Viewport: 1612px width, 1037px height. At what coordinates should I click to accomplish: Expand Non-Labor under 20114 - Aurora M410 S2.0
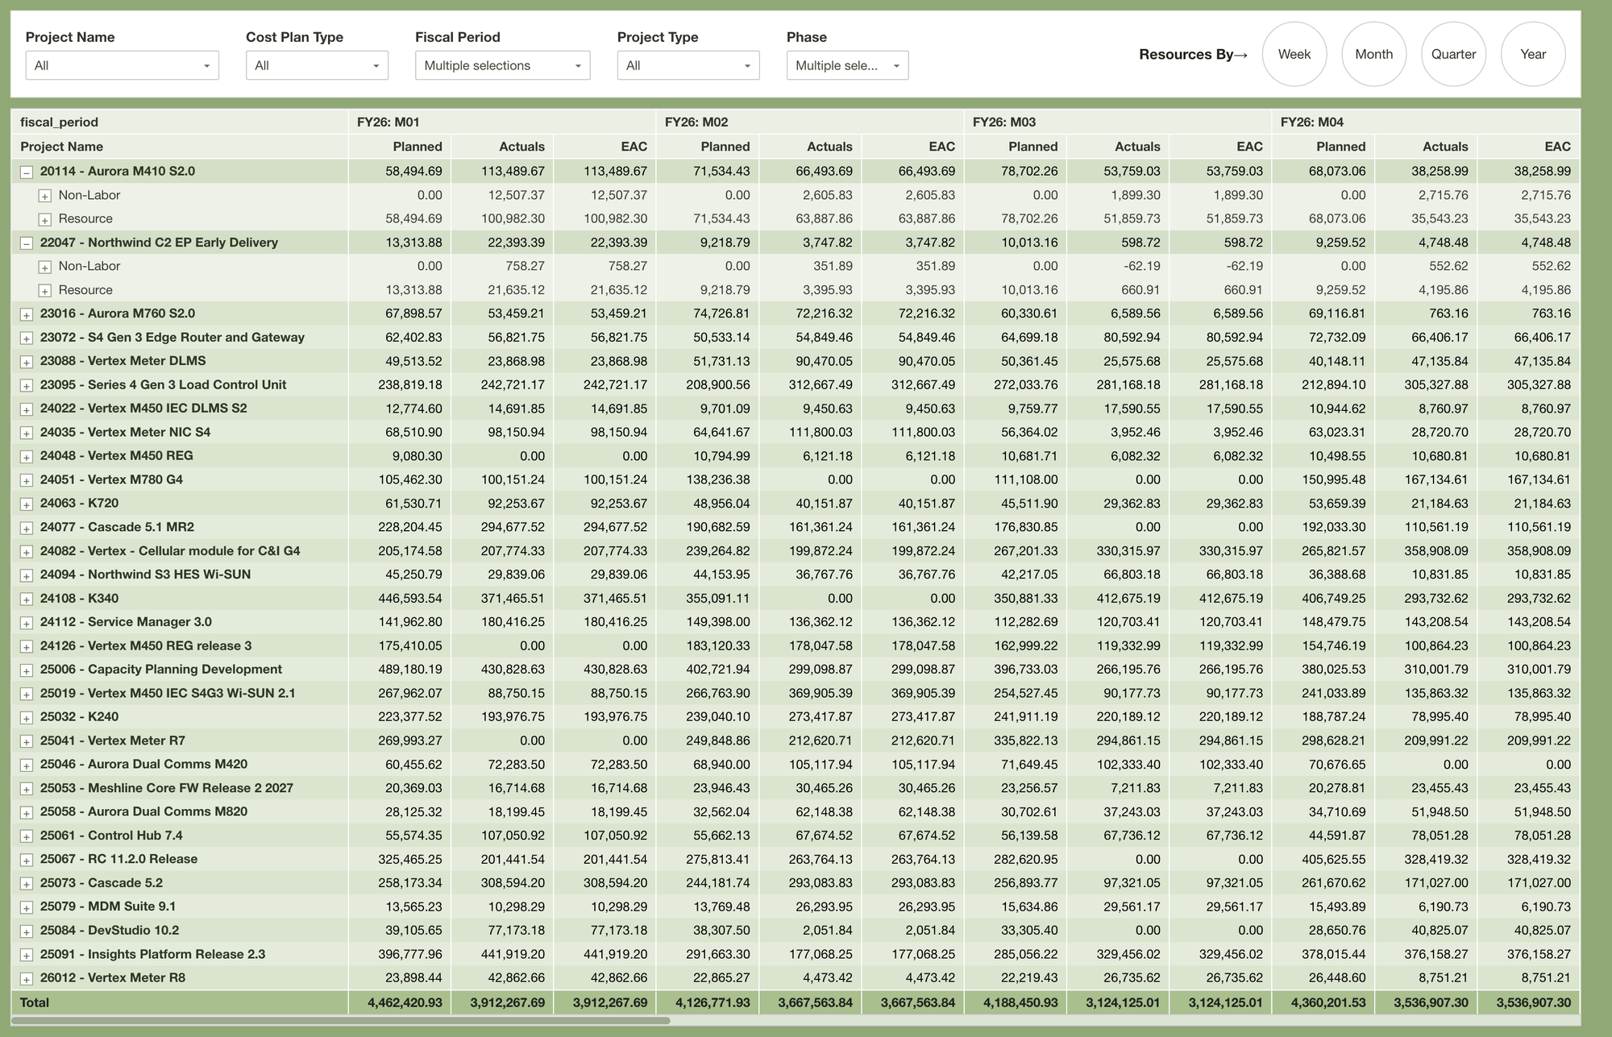point(45,196)
